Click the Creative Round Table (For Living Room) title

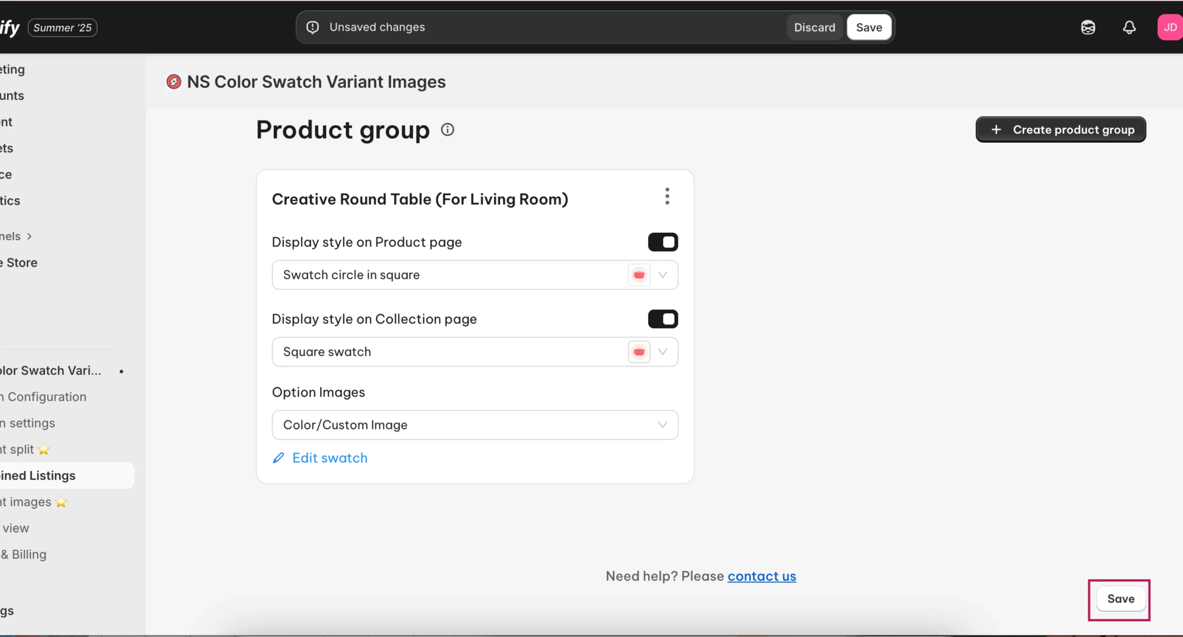click(420, 199)
